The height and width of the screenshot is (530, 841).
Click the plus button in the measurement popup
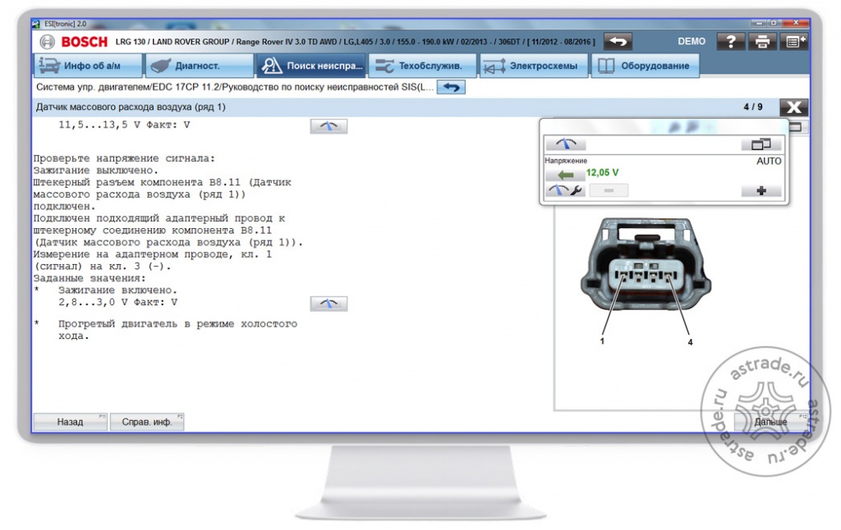point(761,190)
